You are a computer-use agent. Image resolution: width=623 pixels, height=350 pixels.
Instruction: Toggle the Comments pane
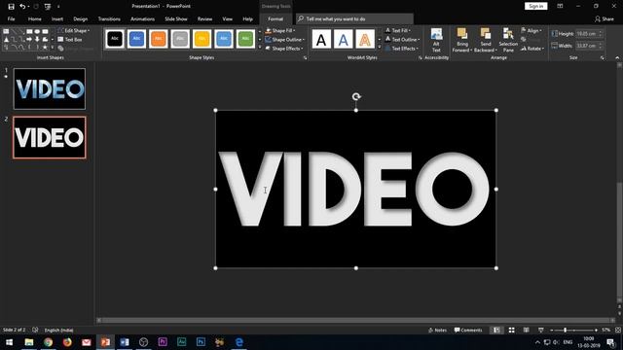[x=468, y=330]
